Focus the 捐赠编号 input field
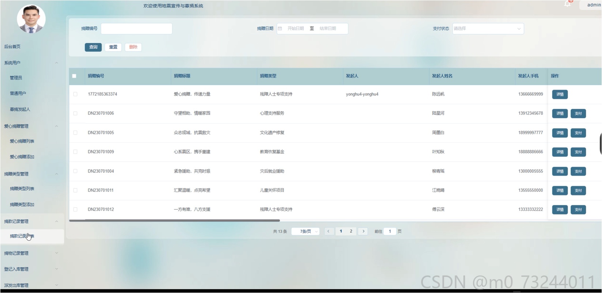602x293 pixels. (x=137, y=28)
